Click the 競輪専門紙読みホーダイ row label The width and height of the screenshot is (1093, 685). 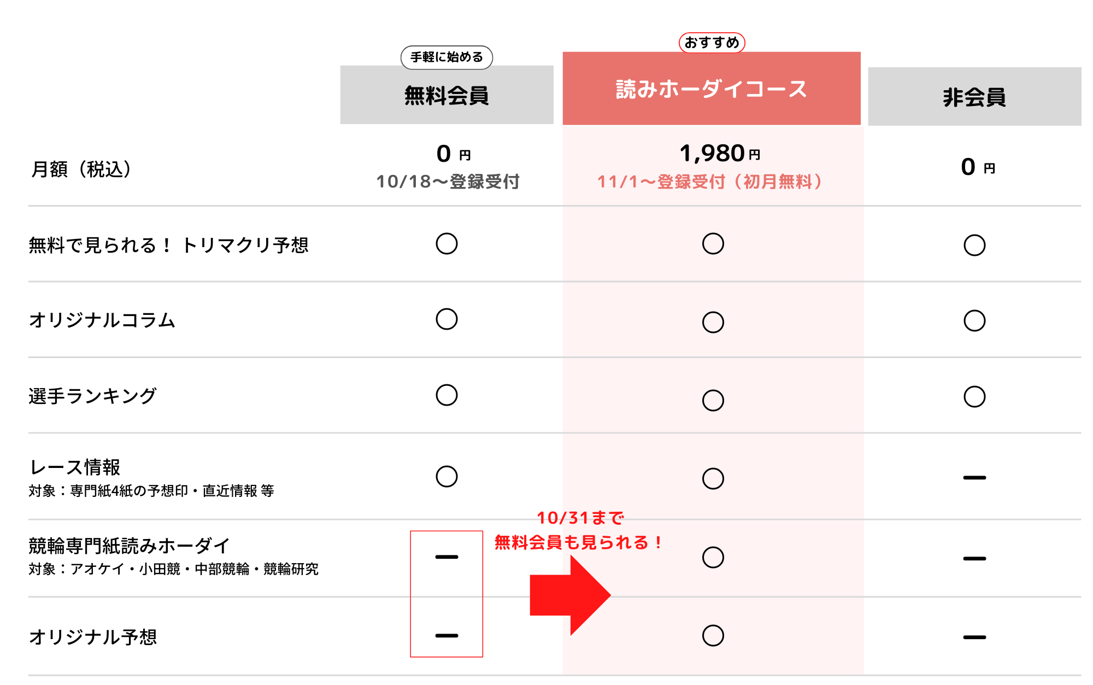click(129, 546)
